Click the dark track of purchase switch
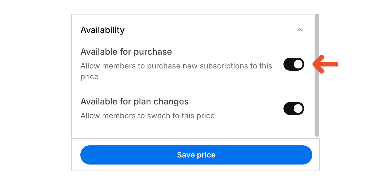This screenshot has width=391, height=184. tap(288, 64)
